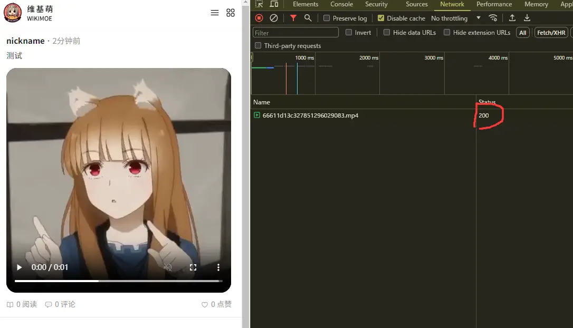Open the site's hamburger menu on Wikimoe

click(214, 13)
